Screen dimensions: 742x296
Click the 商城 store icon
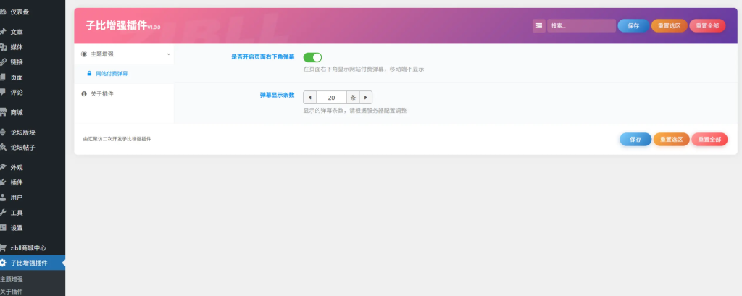4,112
